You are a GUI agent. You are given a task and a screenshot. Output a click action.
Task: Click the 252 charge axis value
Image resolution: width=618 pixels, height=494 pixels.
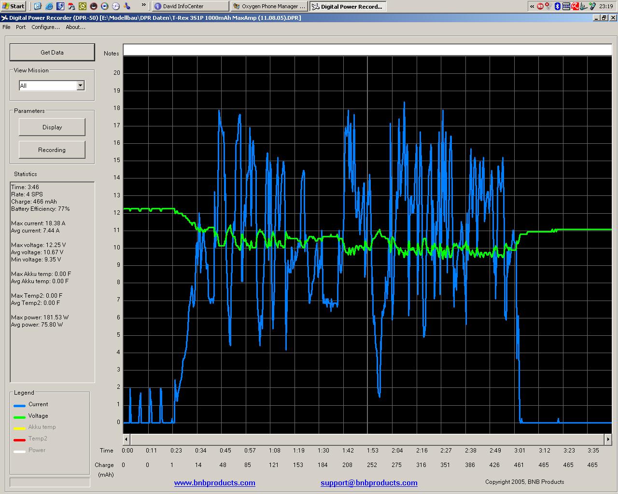[371, 465]
